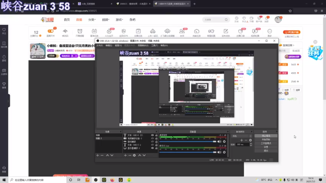Viewport: 326px width, 183px height.
Task: Move selected source up in OBS
Action: [140, 155]
